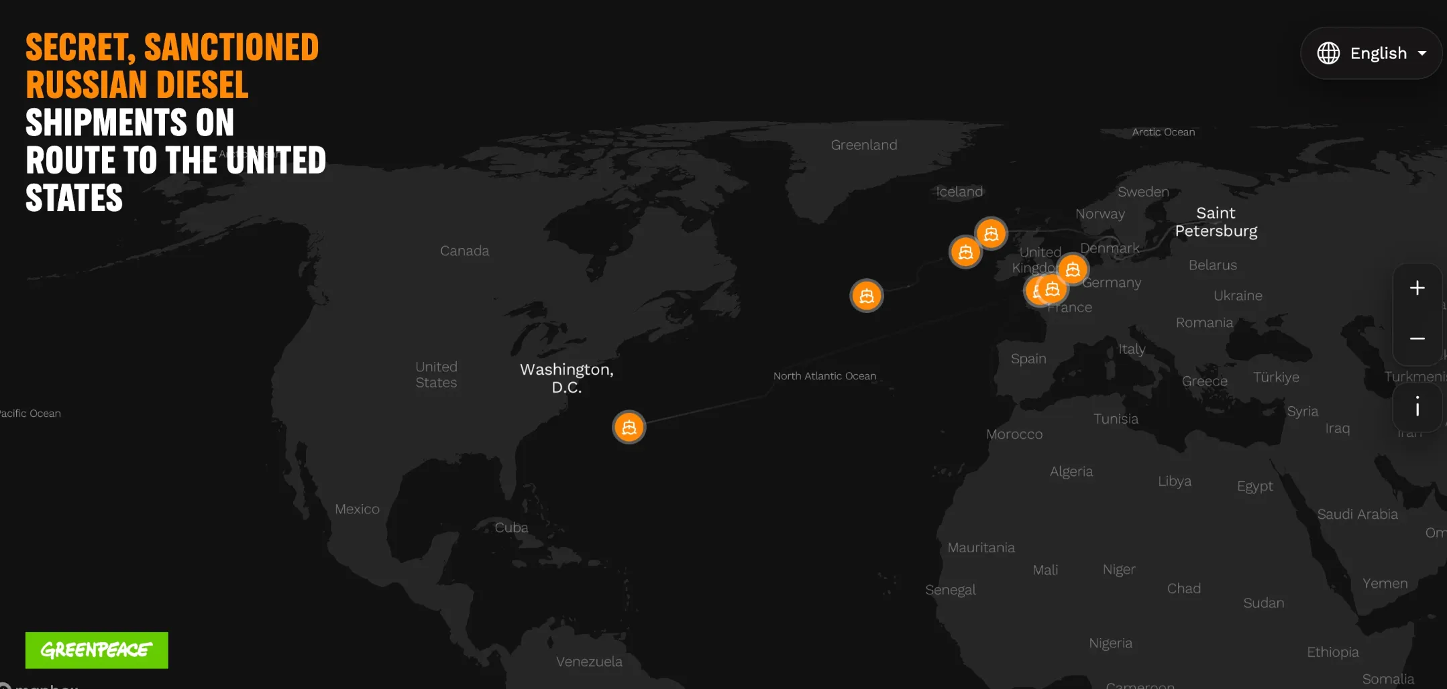Click the Belarus map label
Viewport: 1447px width, 689px height.
pos(1213,265)
